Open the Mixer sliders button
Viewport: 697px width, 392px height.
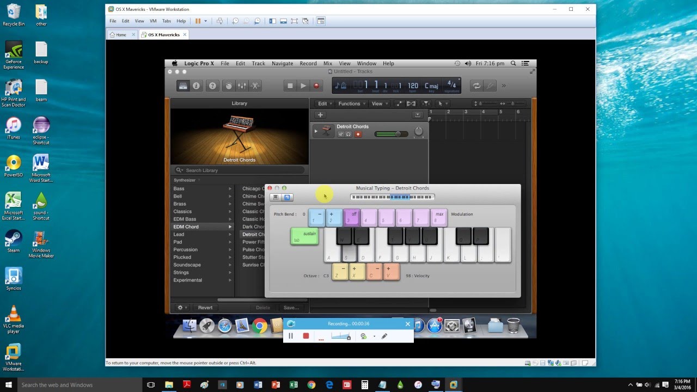(x=242, y=85)
